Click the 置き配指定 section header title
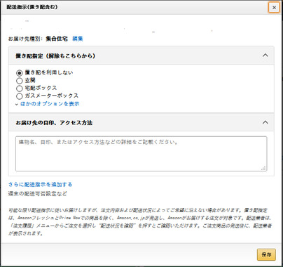Screen dimensions: 283x267 coord(55,56)
